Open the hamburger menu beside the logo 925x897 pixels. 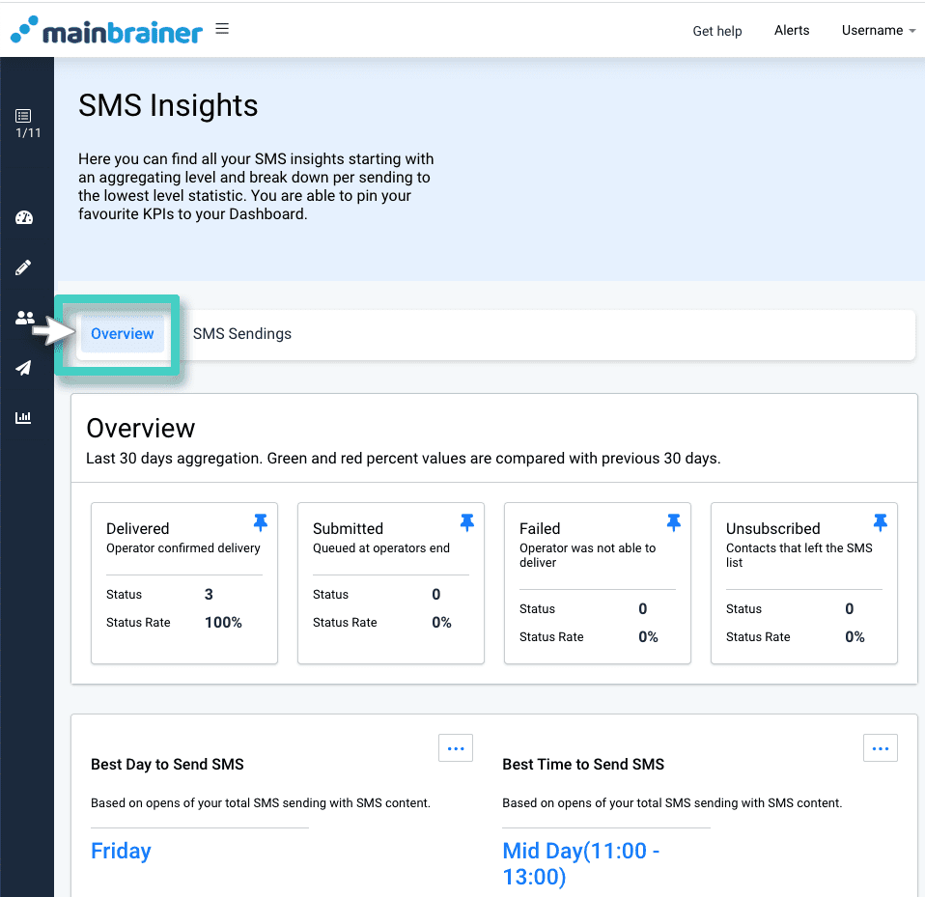coord(222,29)
